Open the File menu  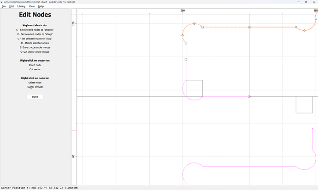tap(4, 6)
